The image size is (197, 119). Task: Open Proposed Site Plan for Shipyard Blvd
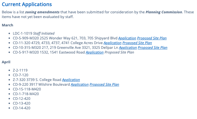point(152,38)
